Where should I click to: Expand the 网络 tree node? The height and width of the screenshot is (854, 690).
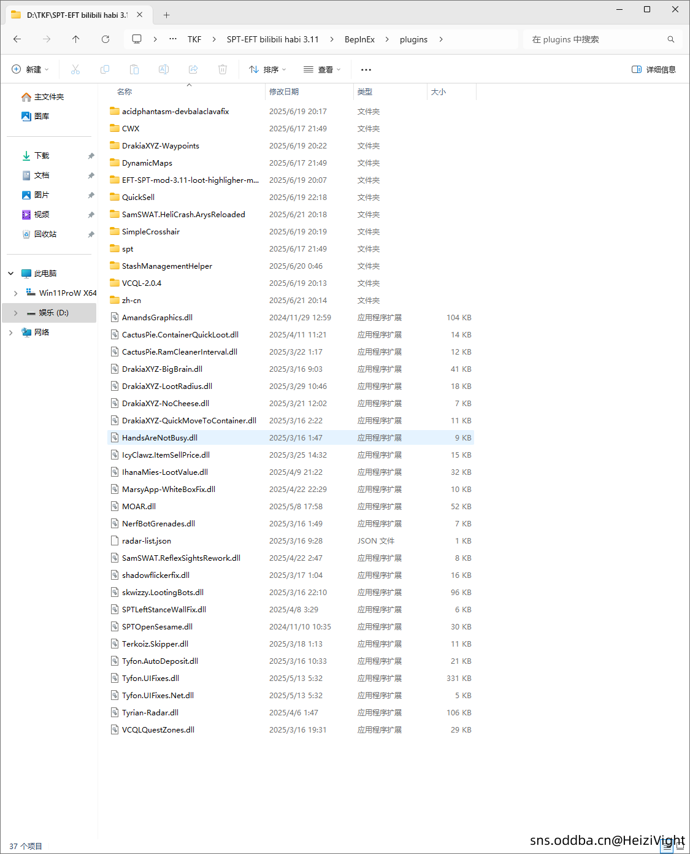click(x=10, y=333)
